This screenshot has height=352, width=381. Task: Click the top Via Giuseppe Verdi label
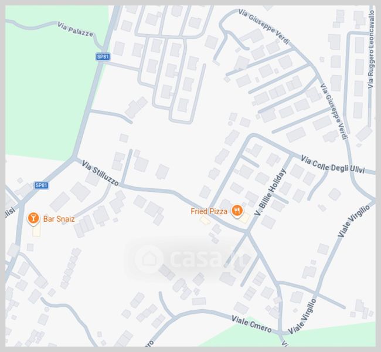pos(264,27)
